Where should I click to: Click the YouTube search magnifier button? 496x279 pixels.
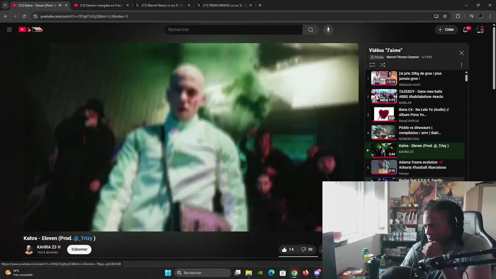[311, 30]
